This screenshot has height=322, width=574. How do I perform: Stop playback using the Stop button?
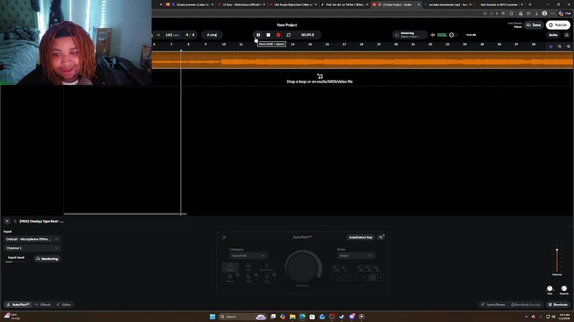(268, 35)
